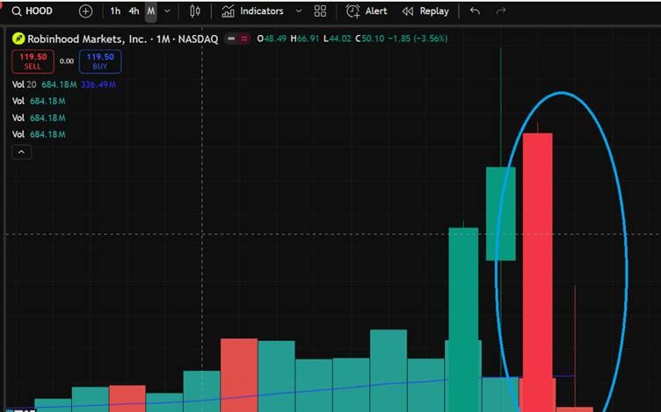Select the M monthly timeframe
The height and width of the screenshot is (412, 661).
151,11
